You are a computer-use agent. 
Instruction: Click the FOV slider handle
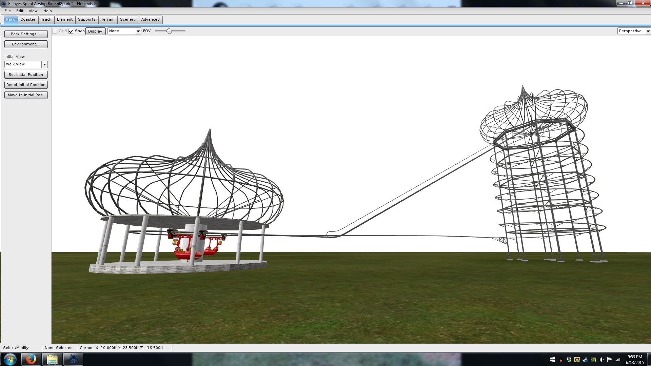click(x=169, y=31)
